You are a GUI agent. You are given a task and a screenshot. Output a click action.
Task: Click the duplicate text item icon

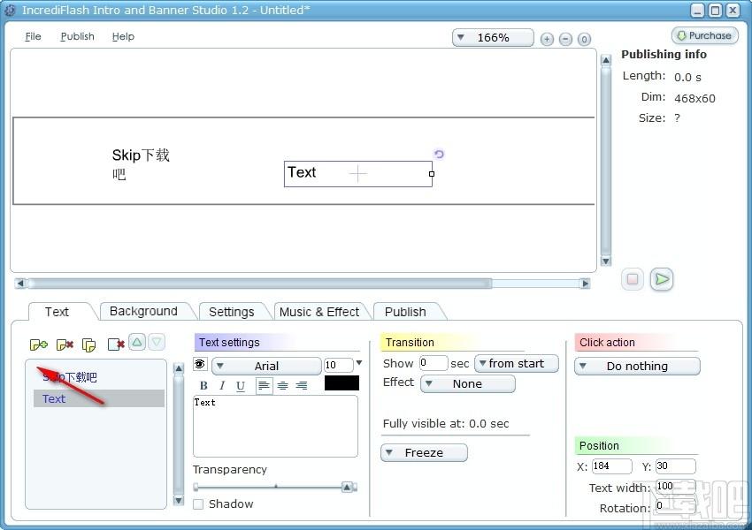click(x=88, y=344)
